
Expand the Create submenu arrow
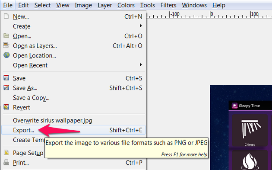(141, 26)
